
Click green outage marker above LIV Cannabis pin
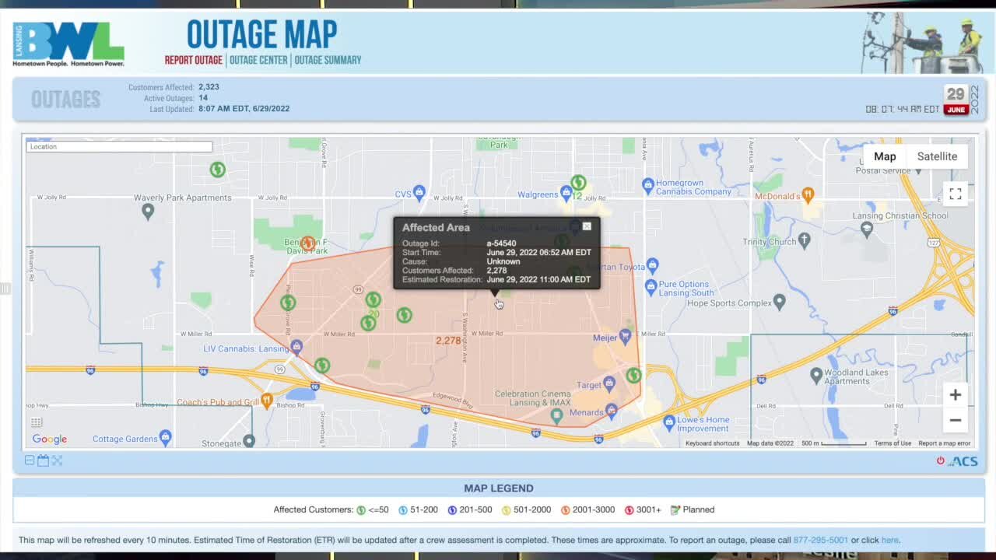288,303
